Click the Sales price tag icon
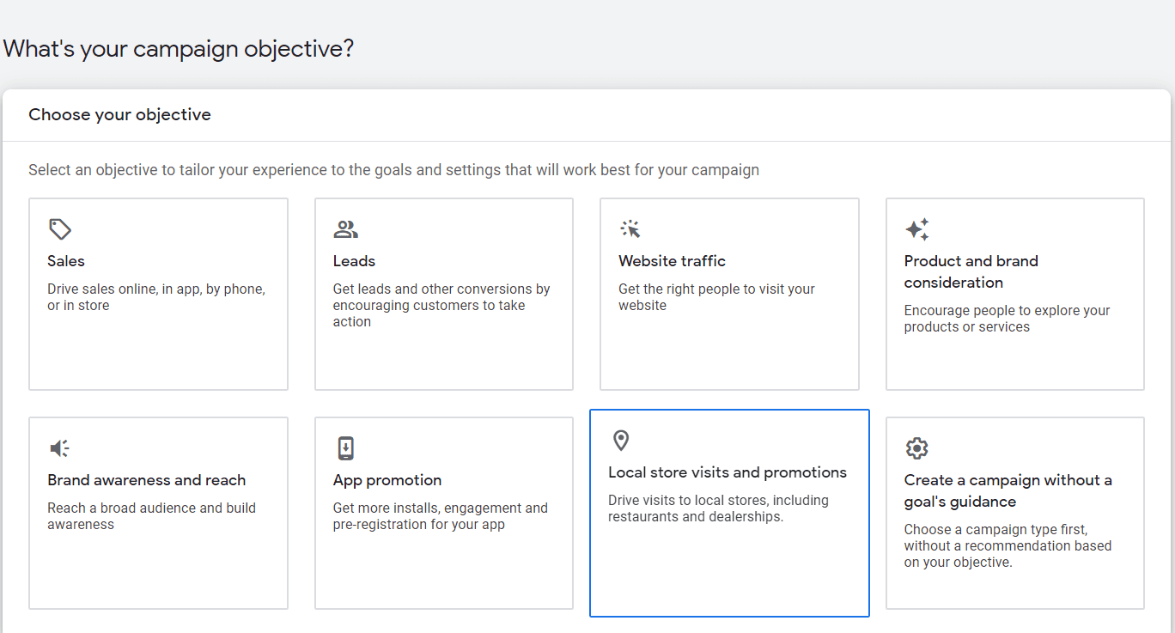Image resolution: width=1175 pixels, height=633 pixels. click(60, 229)
